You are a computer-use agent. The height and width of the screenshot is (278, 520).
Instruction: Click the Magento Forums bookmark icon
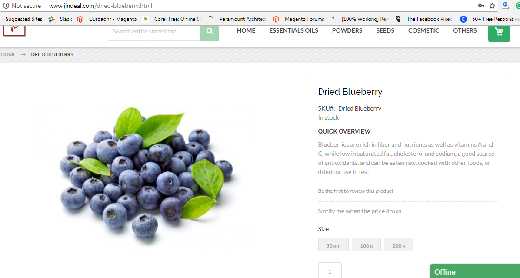(x=276, y=19)
